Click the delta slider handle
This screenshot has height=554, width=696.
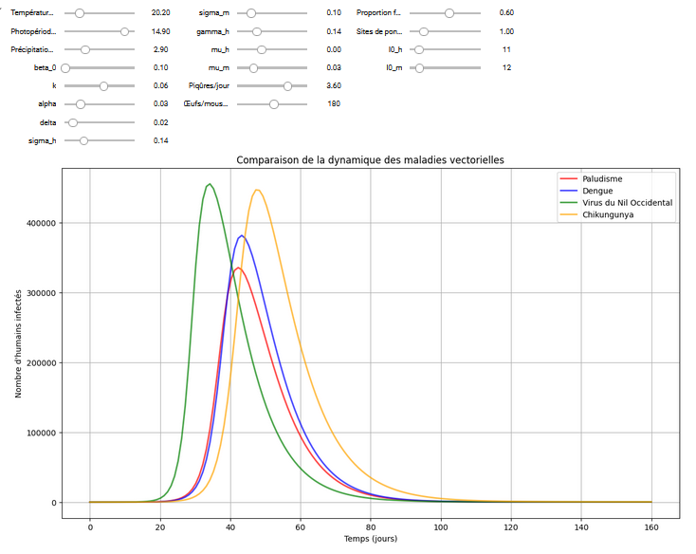pyautogui.click(x=73, y=122)
